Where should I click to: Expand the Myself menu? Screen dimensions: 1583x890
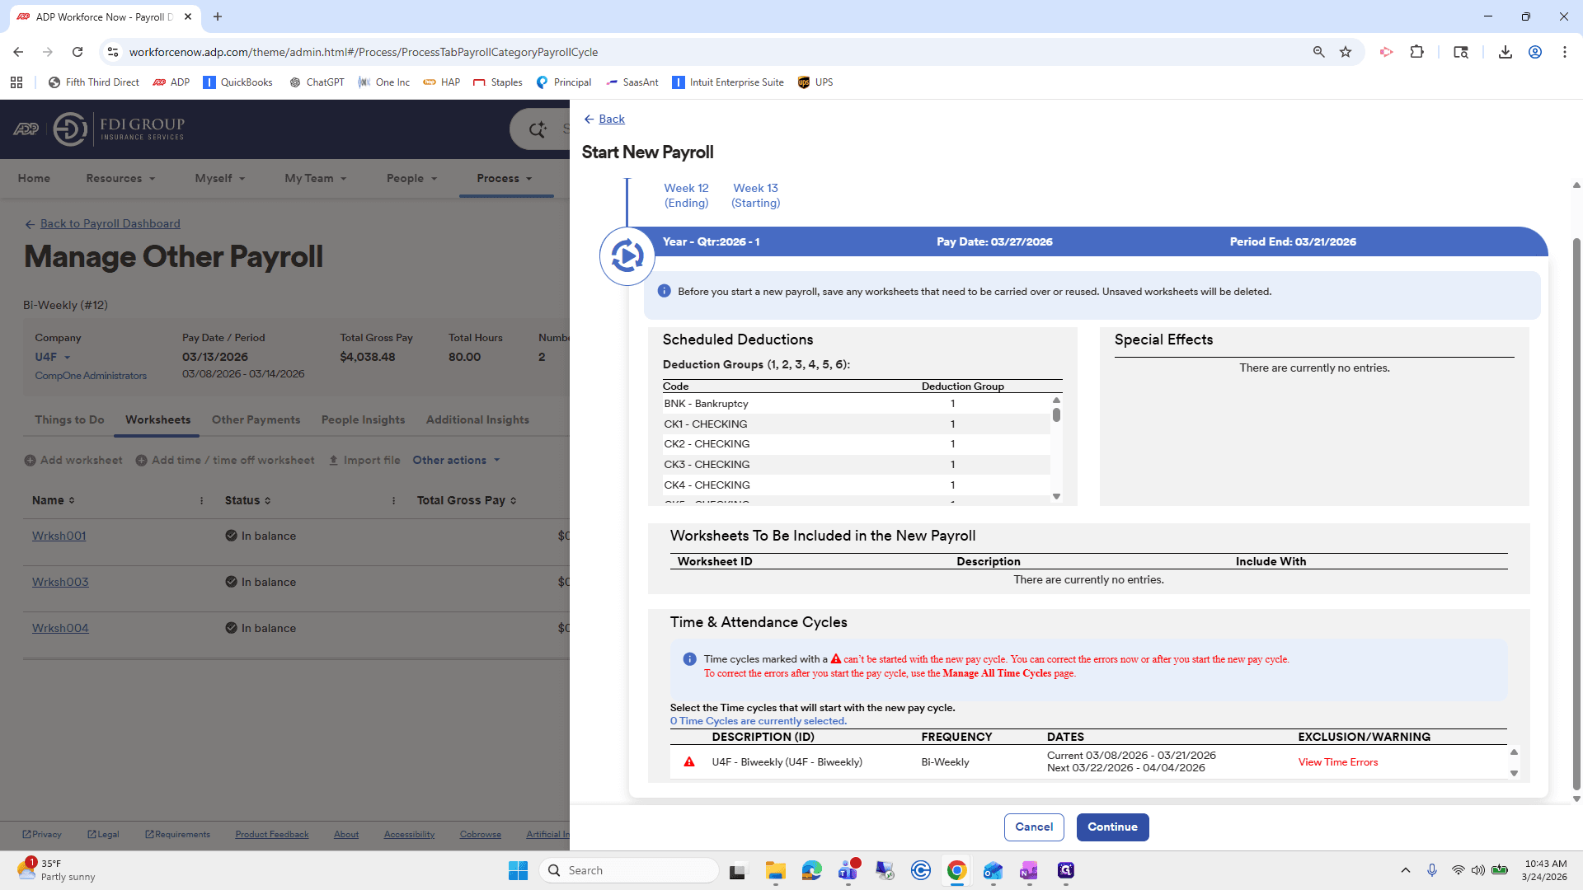click(x=219, y=178)
